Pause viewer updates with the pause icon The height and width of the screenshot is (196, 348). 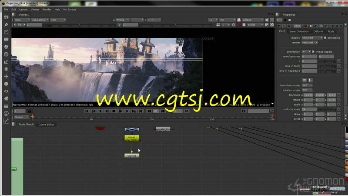pos(244,25)
